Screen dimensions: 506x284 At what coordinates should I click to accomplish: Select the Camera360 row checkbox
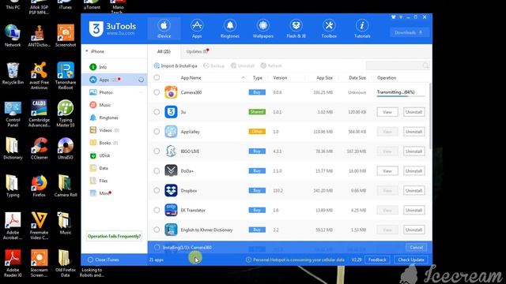coord(157,92)
